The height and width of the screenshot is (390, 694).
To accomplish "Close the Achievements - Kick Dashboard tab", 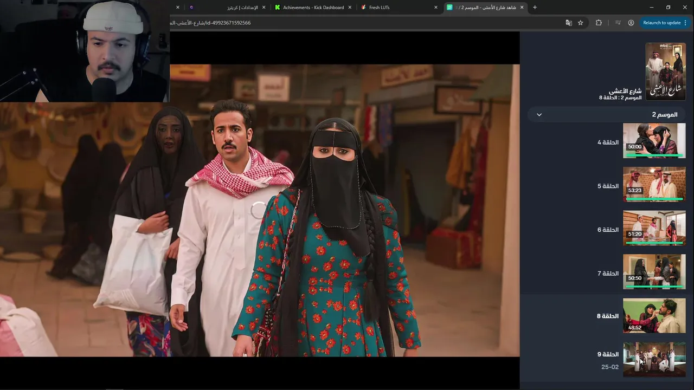I will pos(350,8).
